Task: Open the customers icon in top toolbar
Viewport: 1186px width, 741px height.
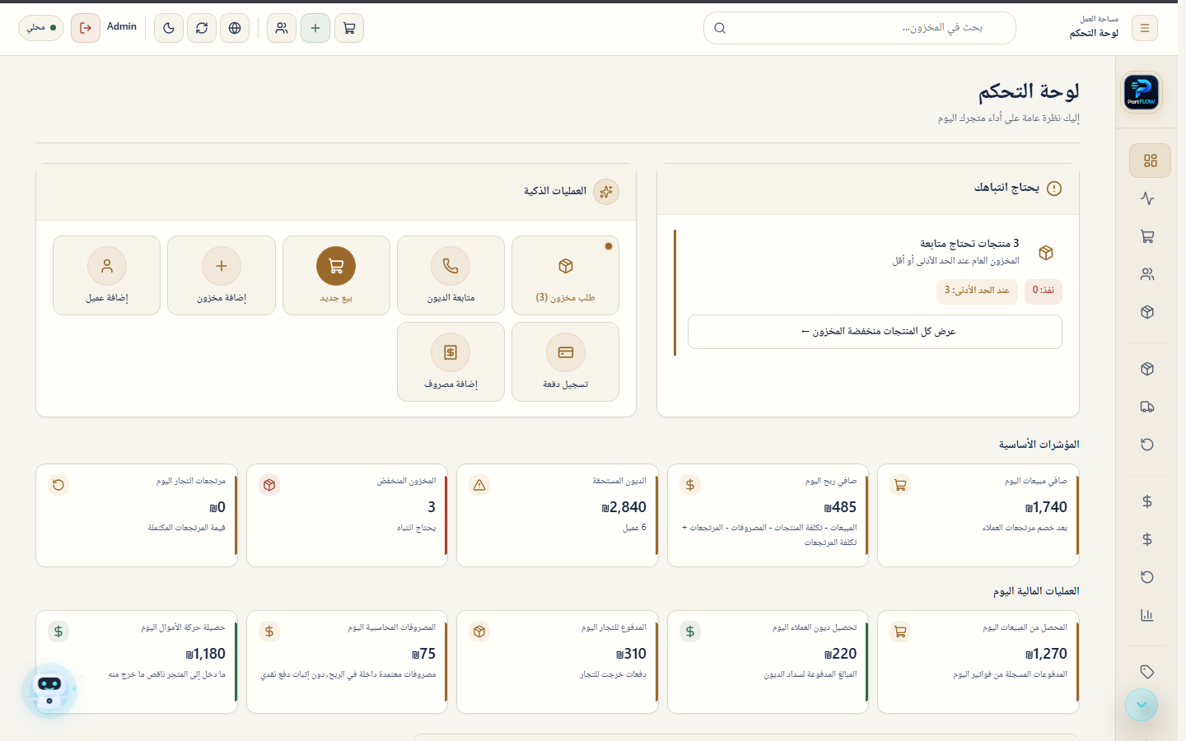Action: point(282,28)
